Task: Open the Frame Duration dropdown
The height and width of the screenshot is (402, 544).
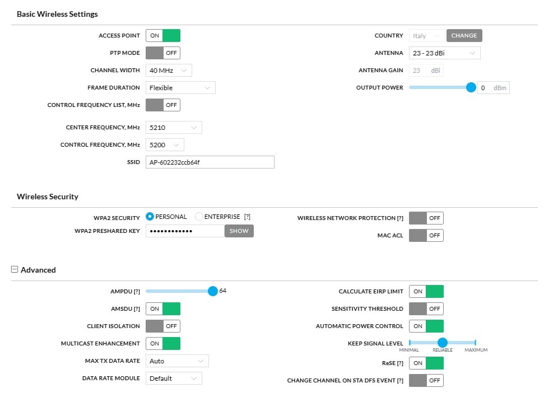Action: click(x=180, y=88)
